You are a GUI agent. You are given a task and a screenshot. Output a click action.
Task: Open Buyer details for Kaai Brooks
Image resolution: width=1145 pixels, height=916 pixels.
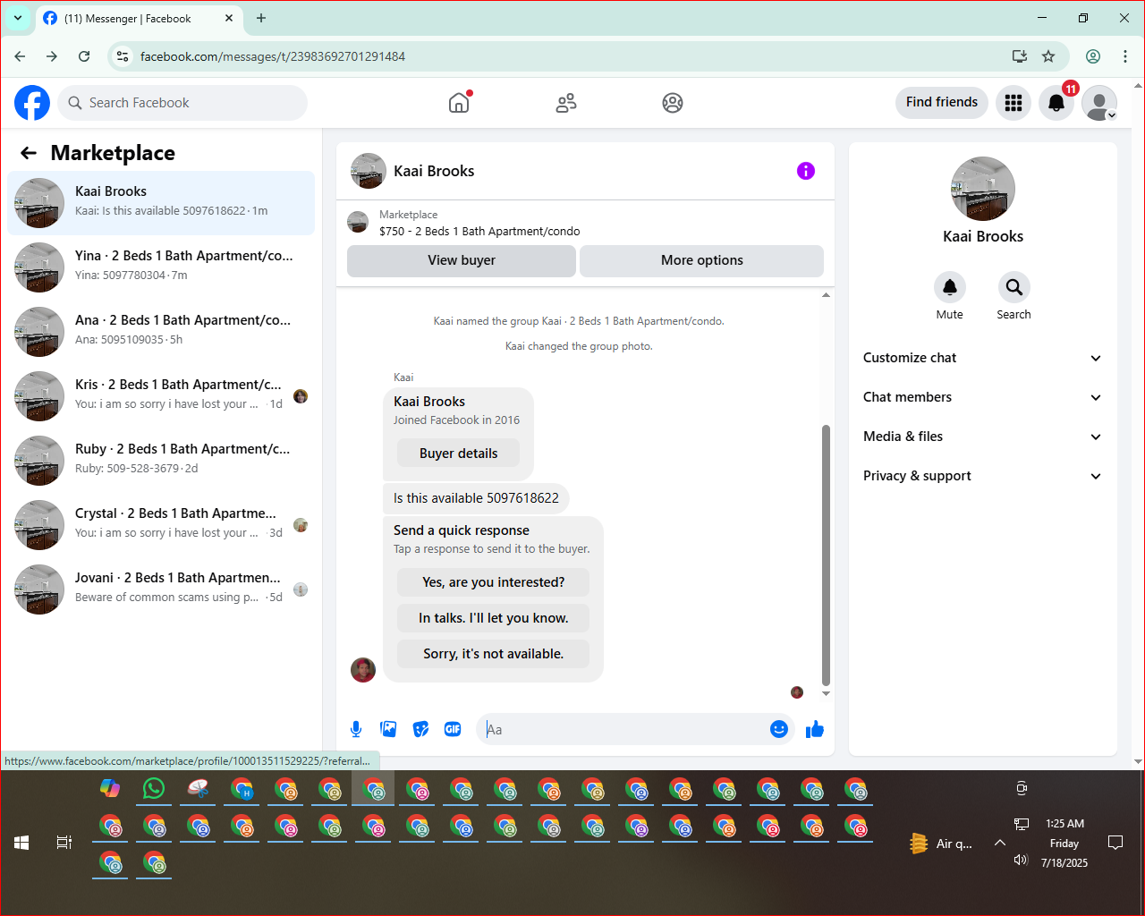click(x=459, y=454)
